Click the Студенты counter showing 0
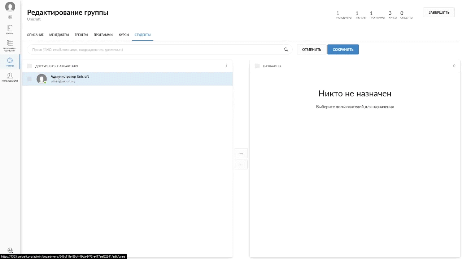This screenshot has height=259, width=462. [406, 15]
